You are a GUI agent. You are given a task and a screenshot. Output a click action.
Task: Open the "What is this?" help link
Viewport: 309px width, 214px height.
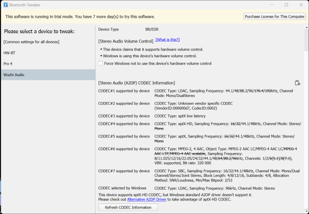[168, 40]
